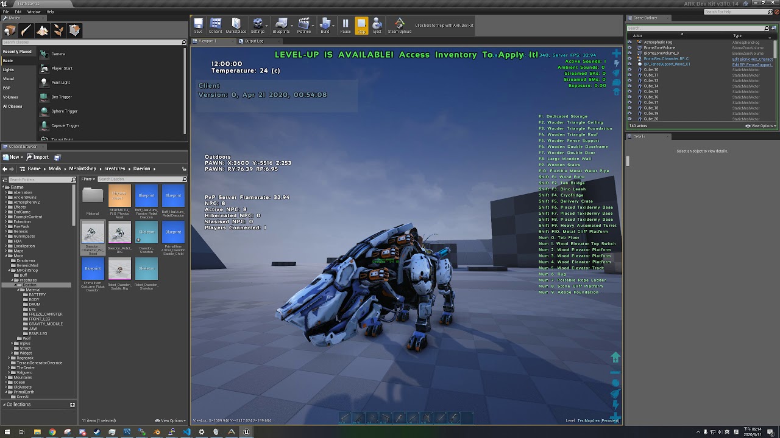Open the Settings toolbar icon
The image size is (780, 438).
[x=257, y=25]
